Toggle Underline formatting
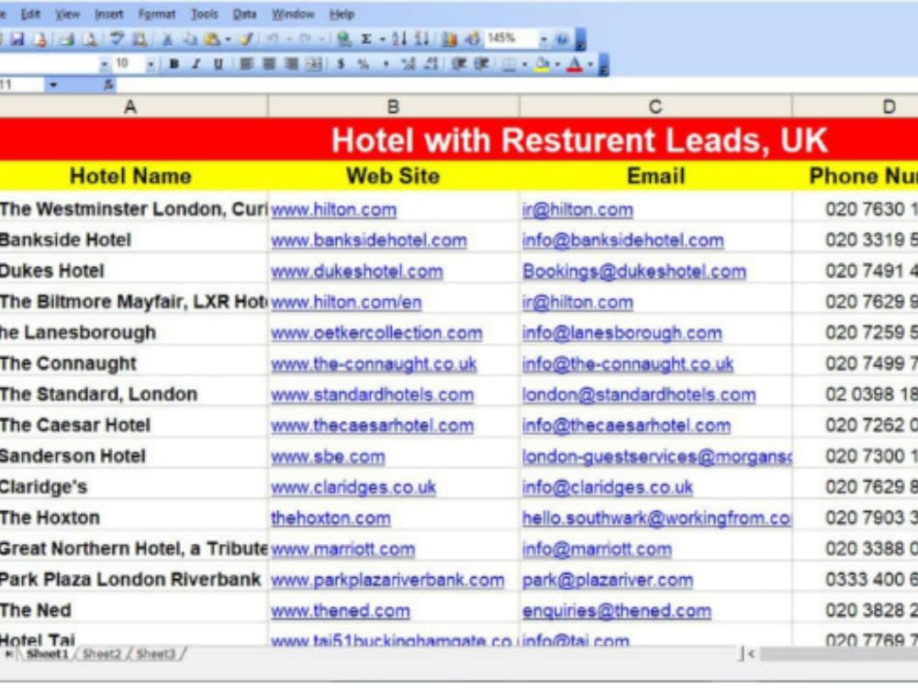This screenshot has width=918, height=688. 218,64
